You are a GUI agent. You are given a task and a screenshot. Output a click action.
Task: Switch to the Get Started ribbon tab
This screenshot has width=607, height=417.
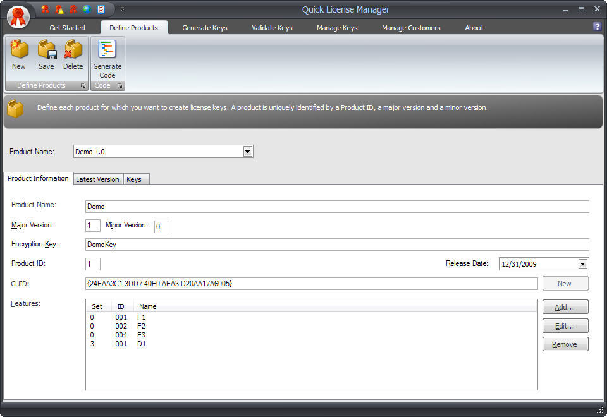(x=67, y=28)
